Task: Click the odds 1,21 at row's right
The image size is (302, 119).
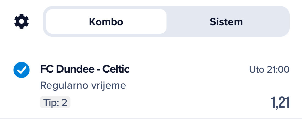Action: (x=280, y=102)
